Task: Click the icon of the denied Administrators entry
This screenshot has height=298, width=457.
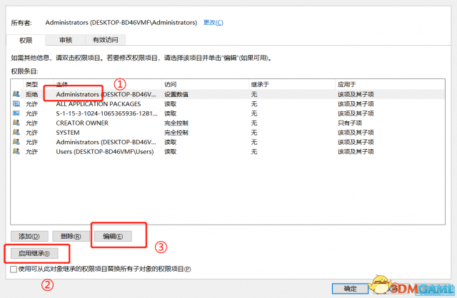Action: pos(16,94)
